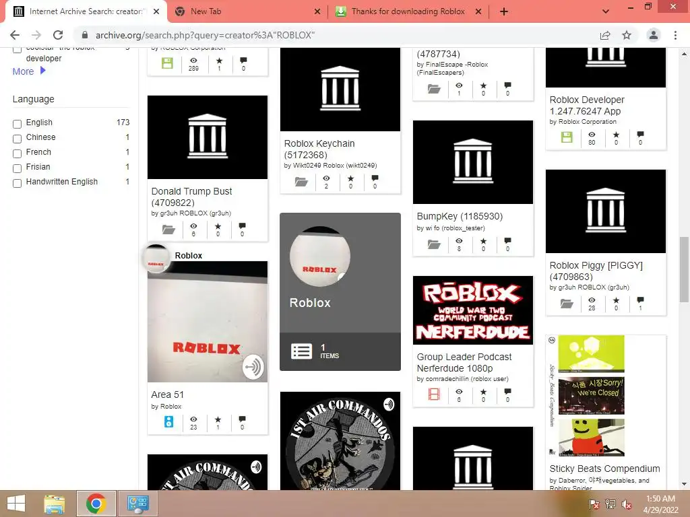Click the audio badge on Area 51 thumbnail
Viewport: 690px width, 517px height.
(253, 367)
